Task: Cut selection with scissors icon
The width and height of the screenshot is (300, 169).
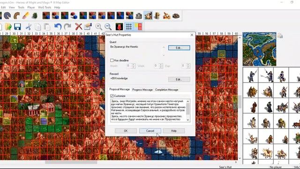Action: coord(28,27)
